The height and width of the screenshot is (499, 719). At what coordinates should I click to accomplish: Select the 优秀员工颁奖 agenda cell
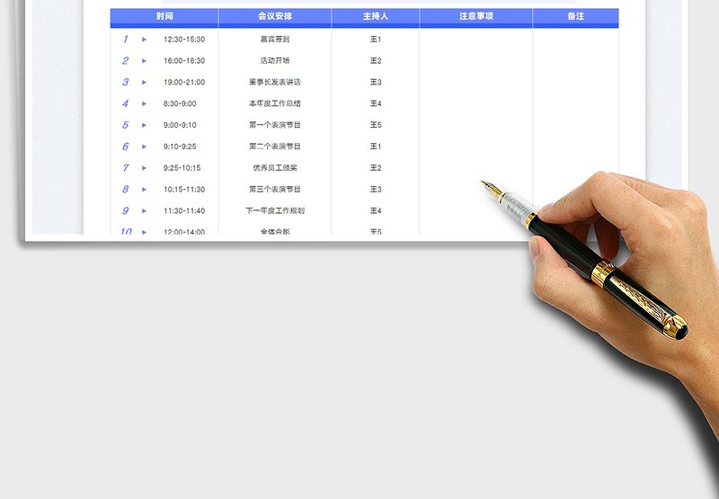(274, 168)
